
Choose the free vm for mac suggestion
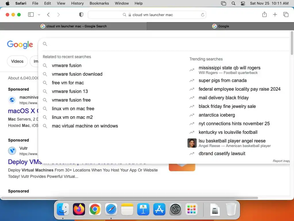click(x=68, y=83)
